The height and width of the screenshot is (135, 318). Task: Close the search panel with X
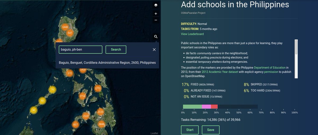[x=154, y=49]
